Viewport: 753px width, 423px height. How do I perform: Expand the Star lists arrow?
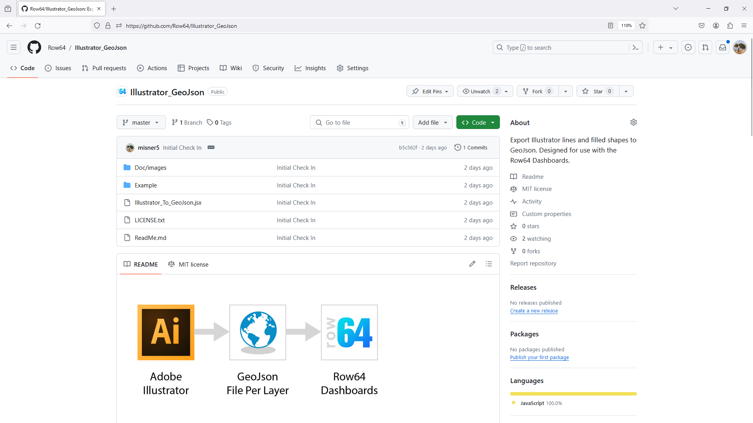click(626, 91)
